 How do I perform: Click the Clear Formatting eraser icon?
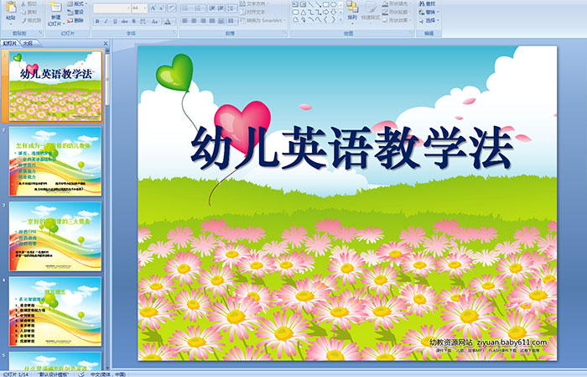click(x=171, y=8)
